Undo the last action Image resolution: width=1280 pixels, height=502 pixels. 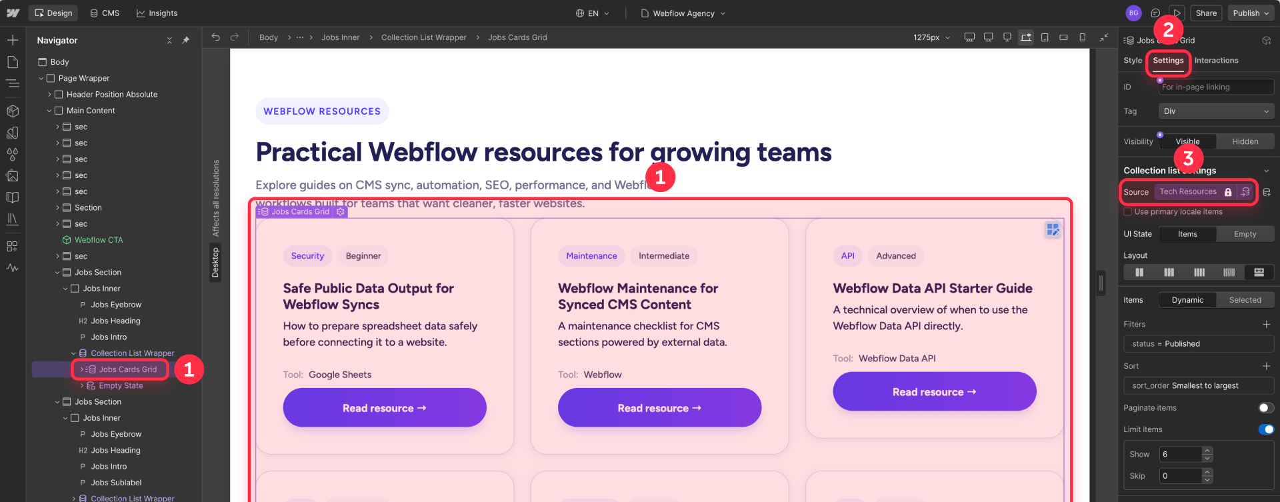(215, 37)
